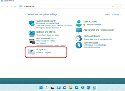Click Control Panel breadcrumb in address bar
This screenshot has height=91, width=125.
coord(29,6)
